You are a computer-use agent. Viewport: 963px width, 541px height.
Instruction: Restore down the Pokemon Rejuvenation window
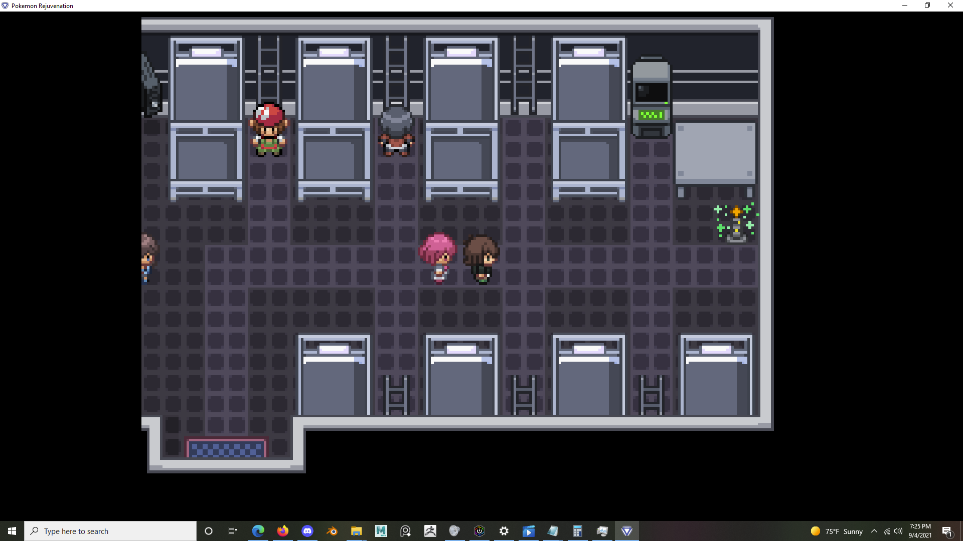click(927, 6)
